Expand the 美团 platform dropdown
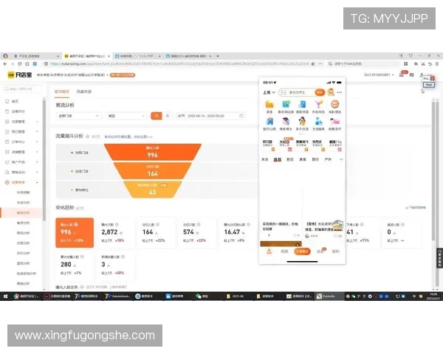The image size is (443, 354). 126,116
